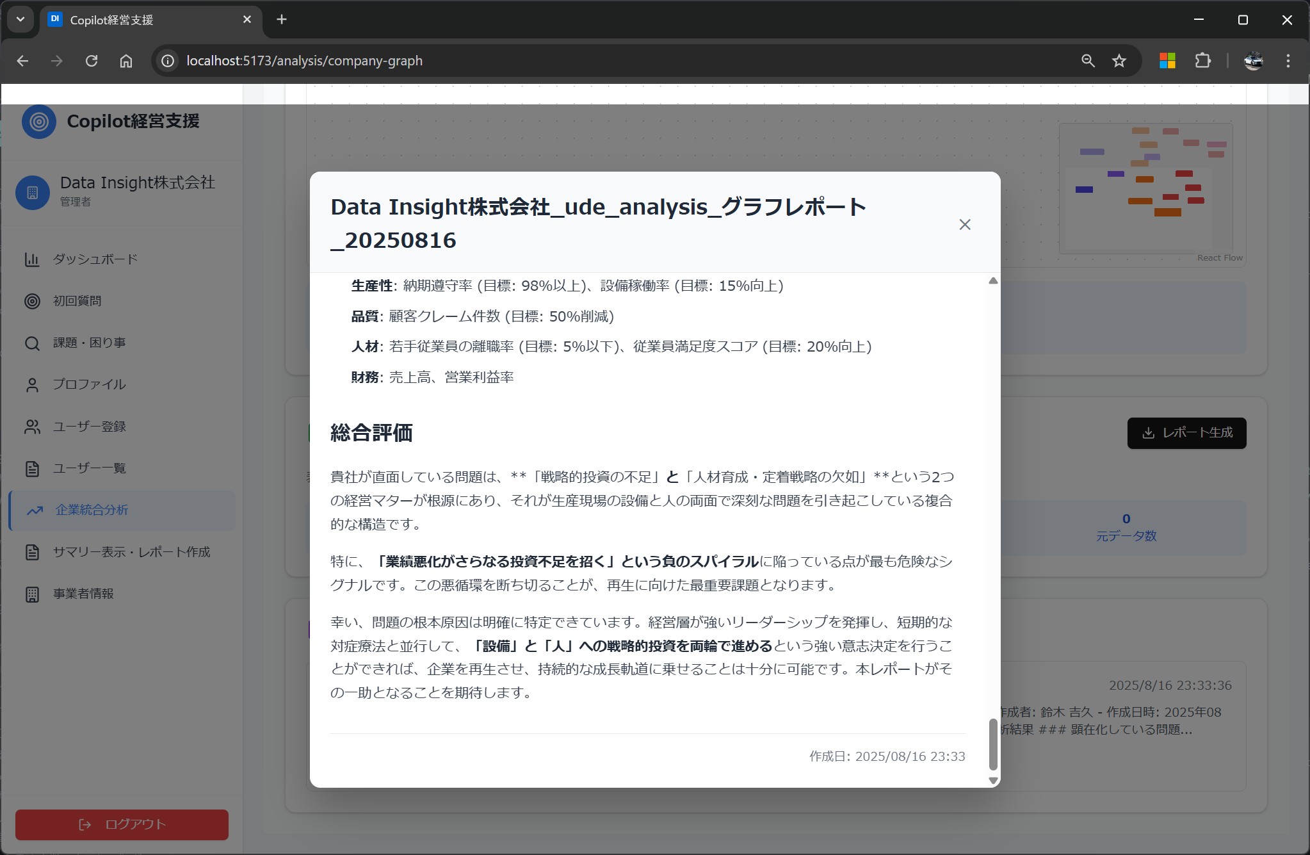Image resolution: width=1310 pixels, height=855 pixels.
Task: Close the graph report dialog
Action: click(965, 224)
